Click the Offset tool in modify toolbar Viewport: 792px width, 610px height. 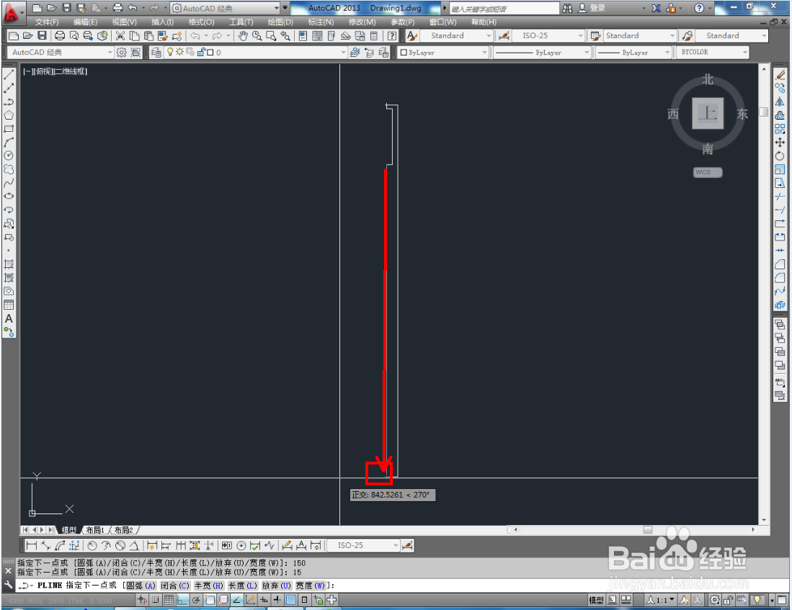click(x=780, y=115)
